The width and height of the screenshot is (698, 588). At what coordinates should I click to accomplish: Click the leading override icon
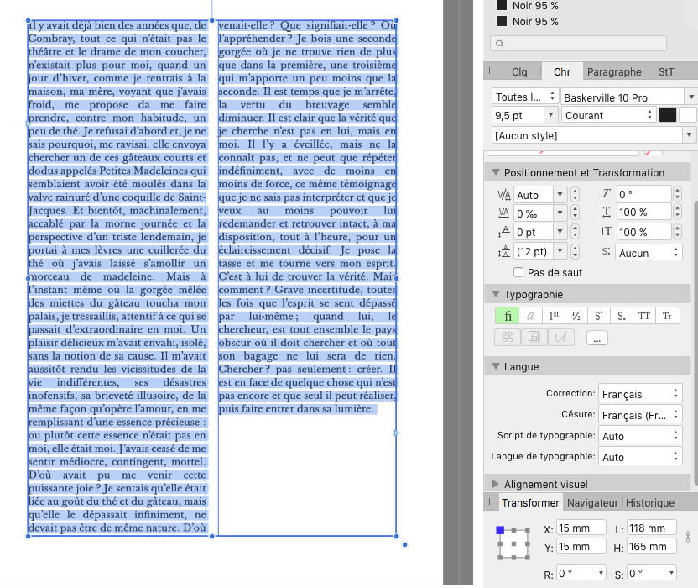coord(504,251)
